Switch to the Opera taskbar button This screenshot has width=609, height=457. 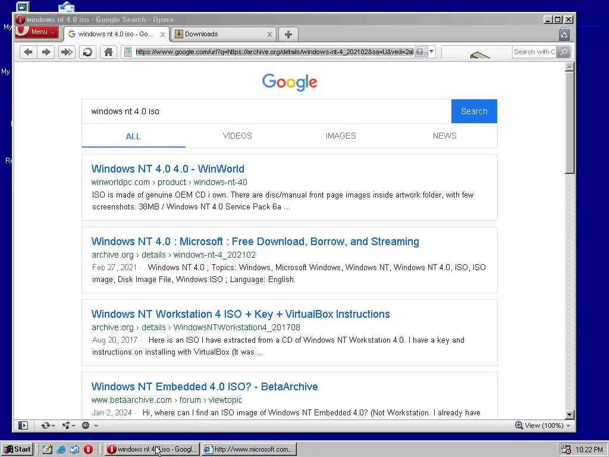pyautogui.click(x=153, y=449)
